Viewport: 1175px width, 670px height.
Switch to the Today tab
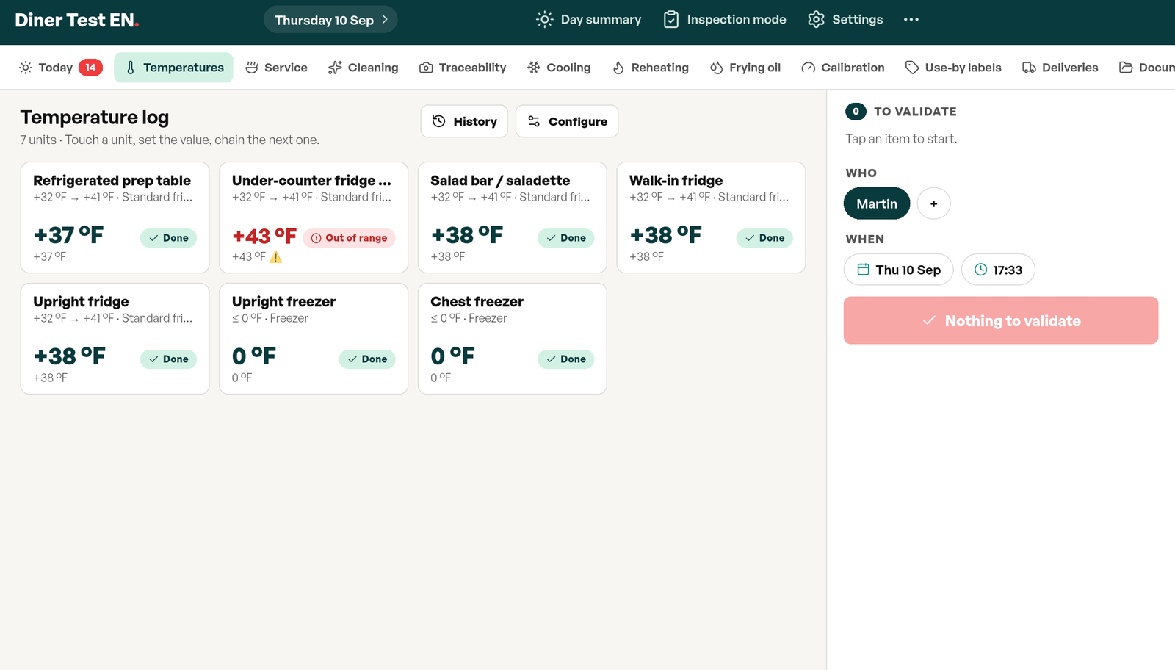60,68
